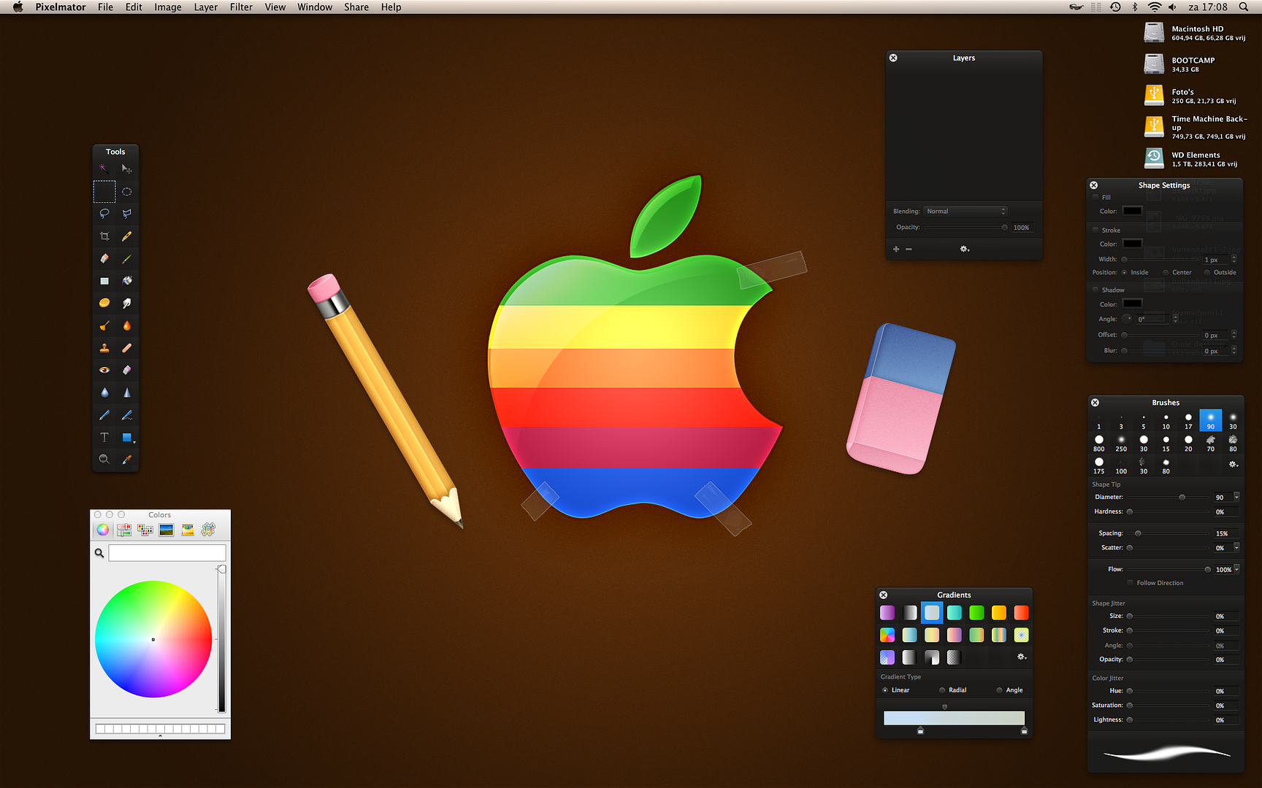Open the Gradients panel gear menu
The height and width of the screenshot is (788, 1262).
coord(1022,657)
